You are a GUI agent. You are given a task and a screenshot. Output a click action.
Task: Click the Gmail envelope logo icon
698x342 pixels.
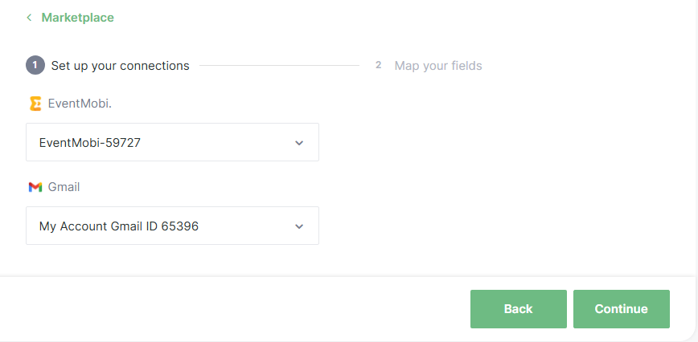coord(35,187)
